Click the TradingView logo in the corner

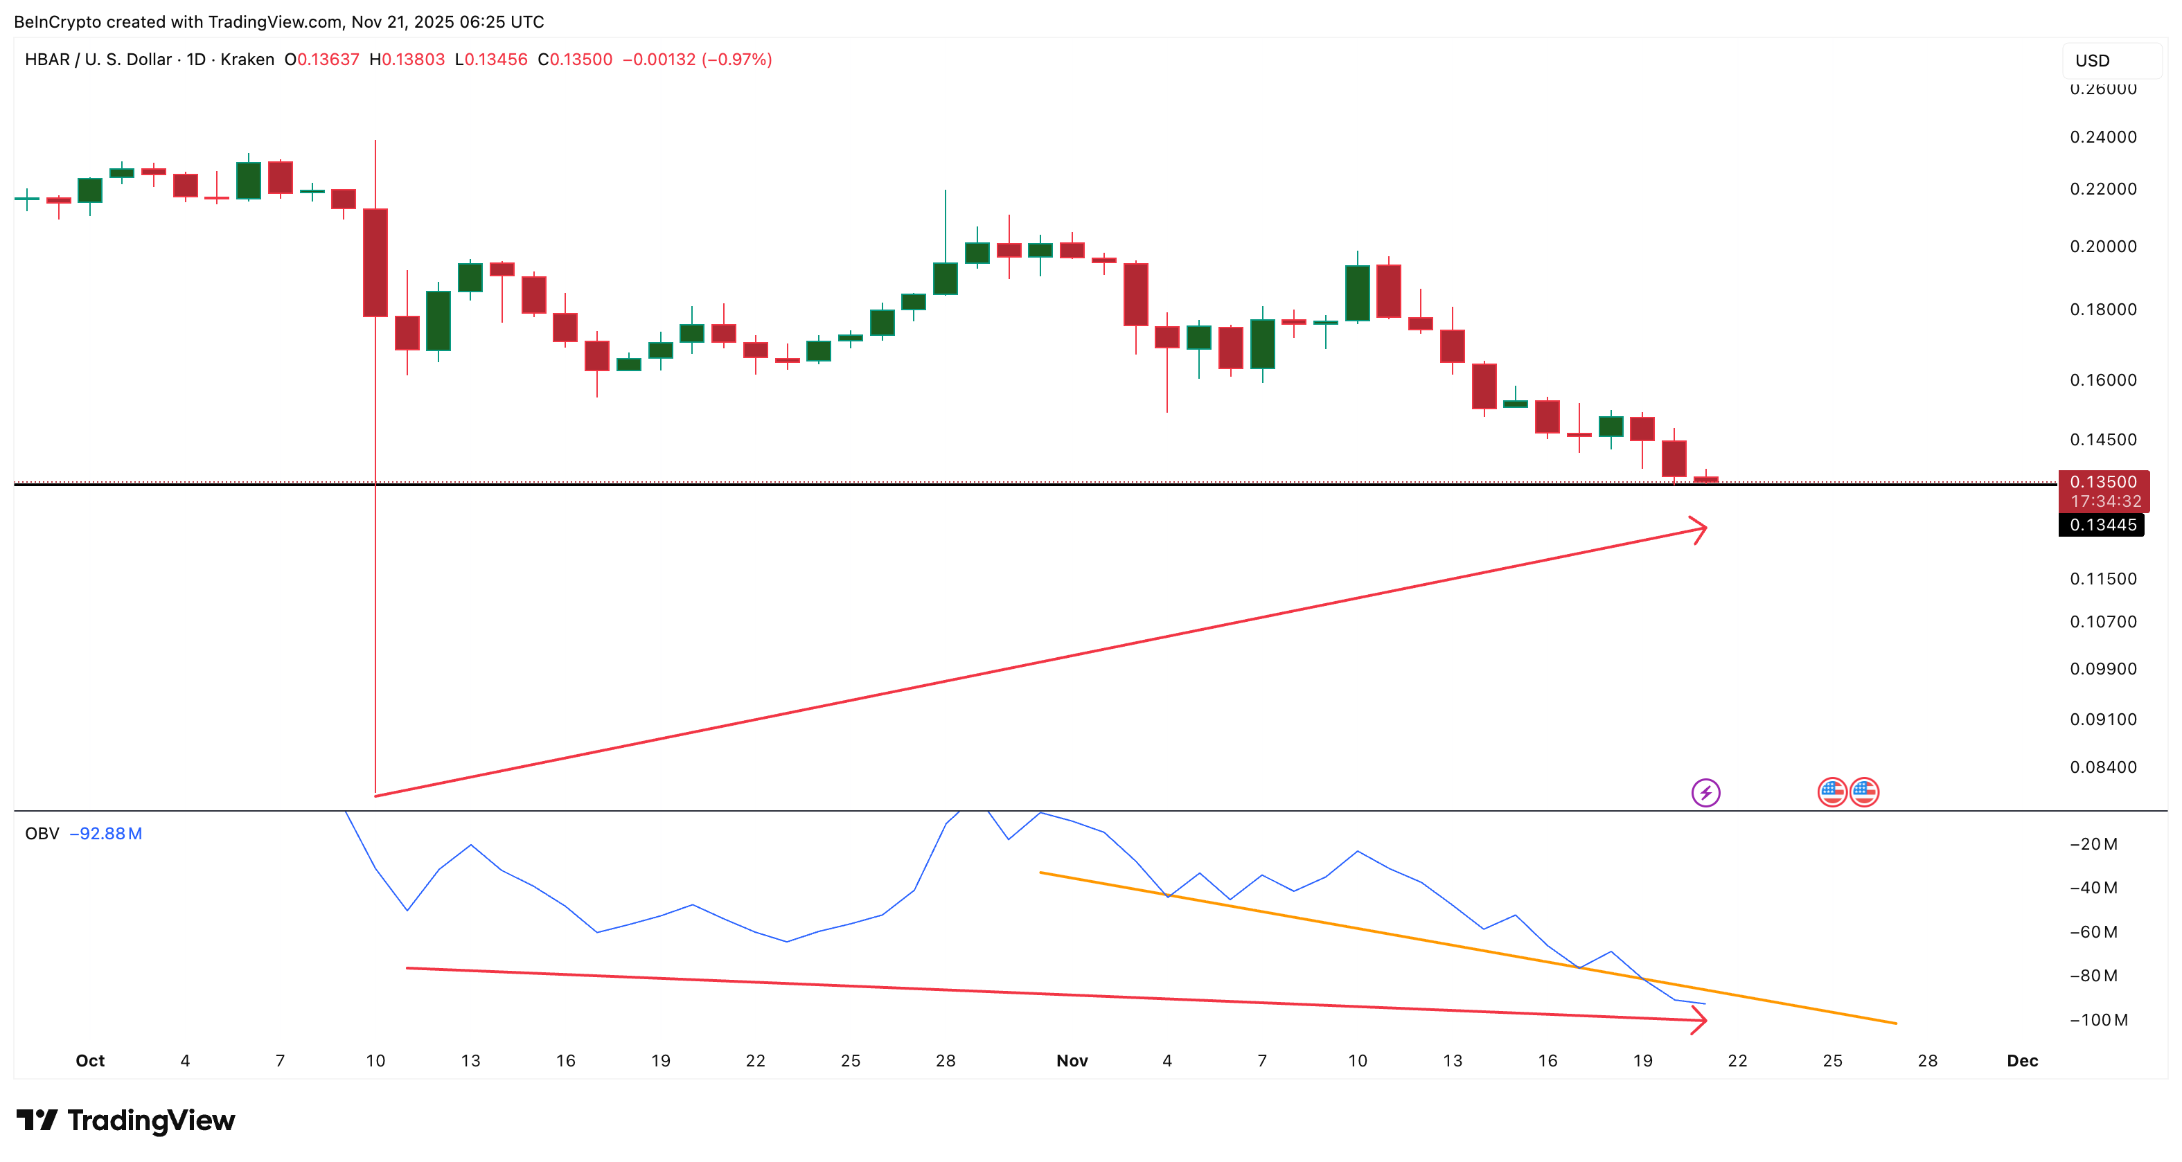(x=125, y=1120)
